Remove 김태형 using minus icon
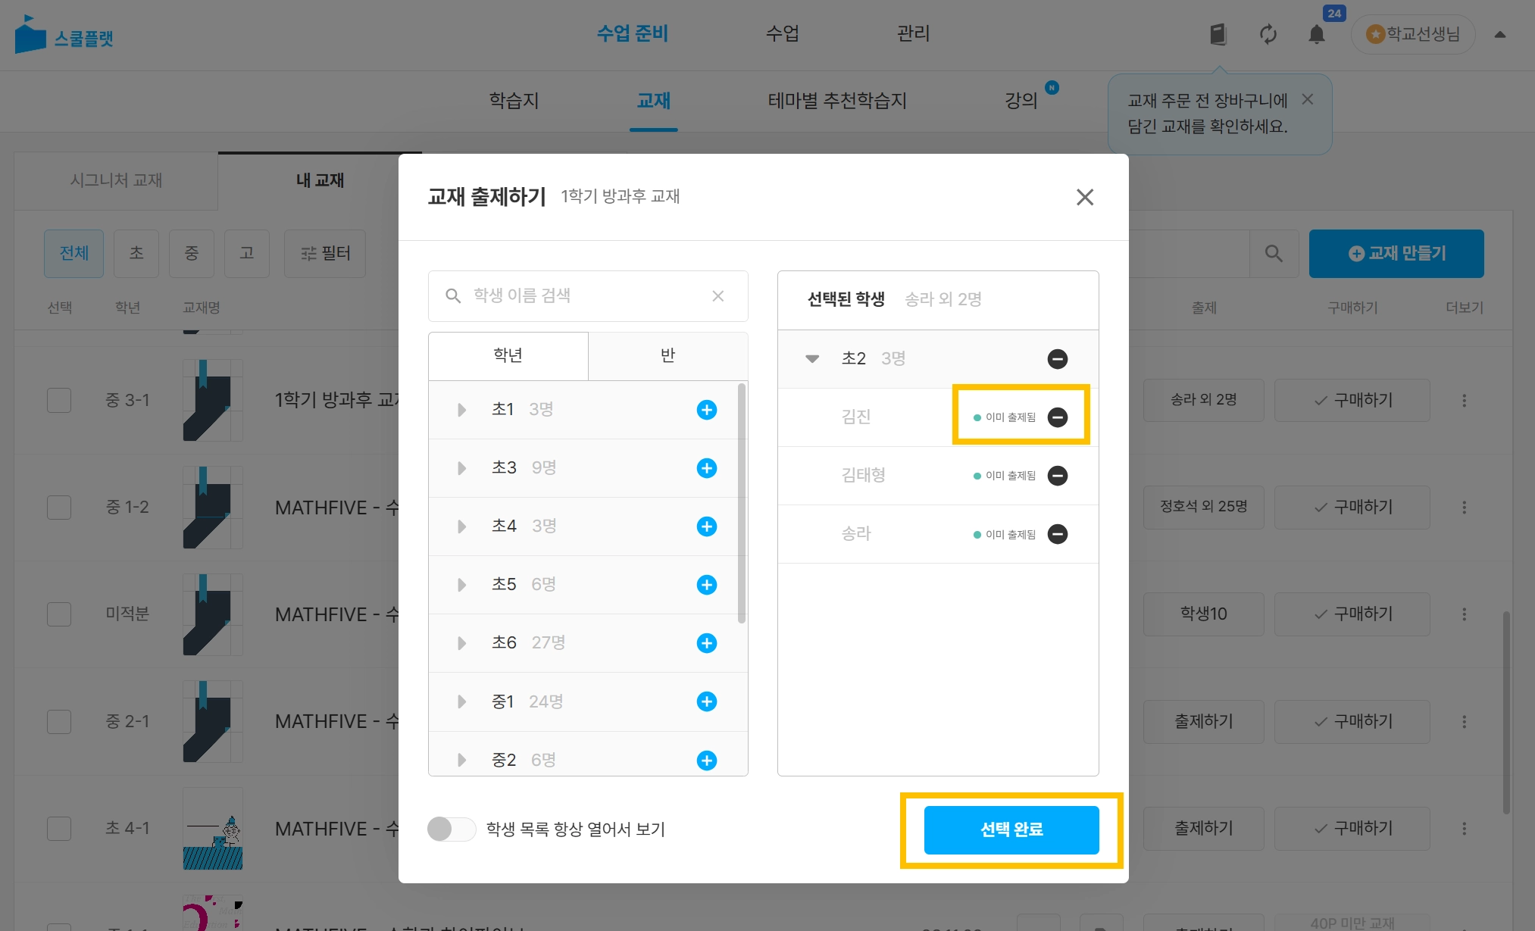The width and height of the screenshot is (1535, 931). (1057, 476)
